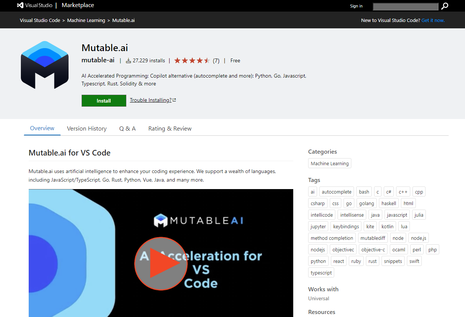Open the method completion tag
Image resolution: width=465 pixels, height=317 pixels.
332,238
